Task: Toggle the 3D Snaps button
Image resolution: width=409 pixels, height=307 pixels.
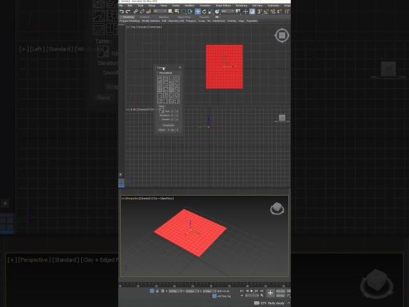Action: [259, 12]
